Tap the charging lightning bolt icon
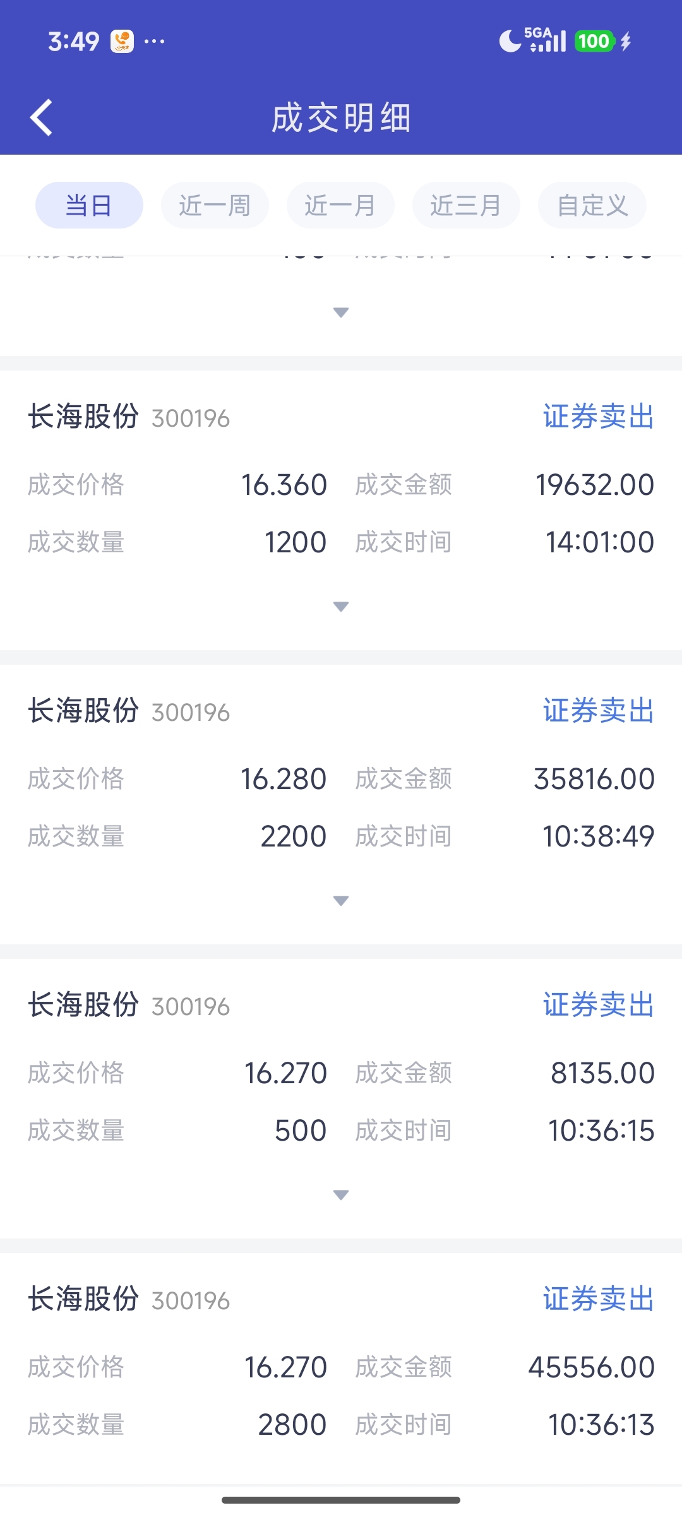 [x=626, y=42]
